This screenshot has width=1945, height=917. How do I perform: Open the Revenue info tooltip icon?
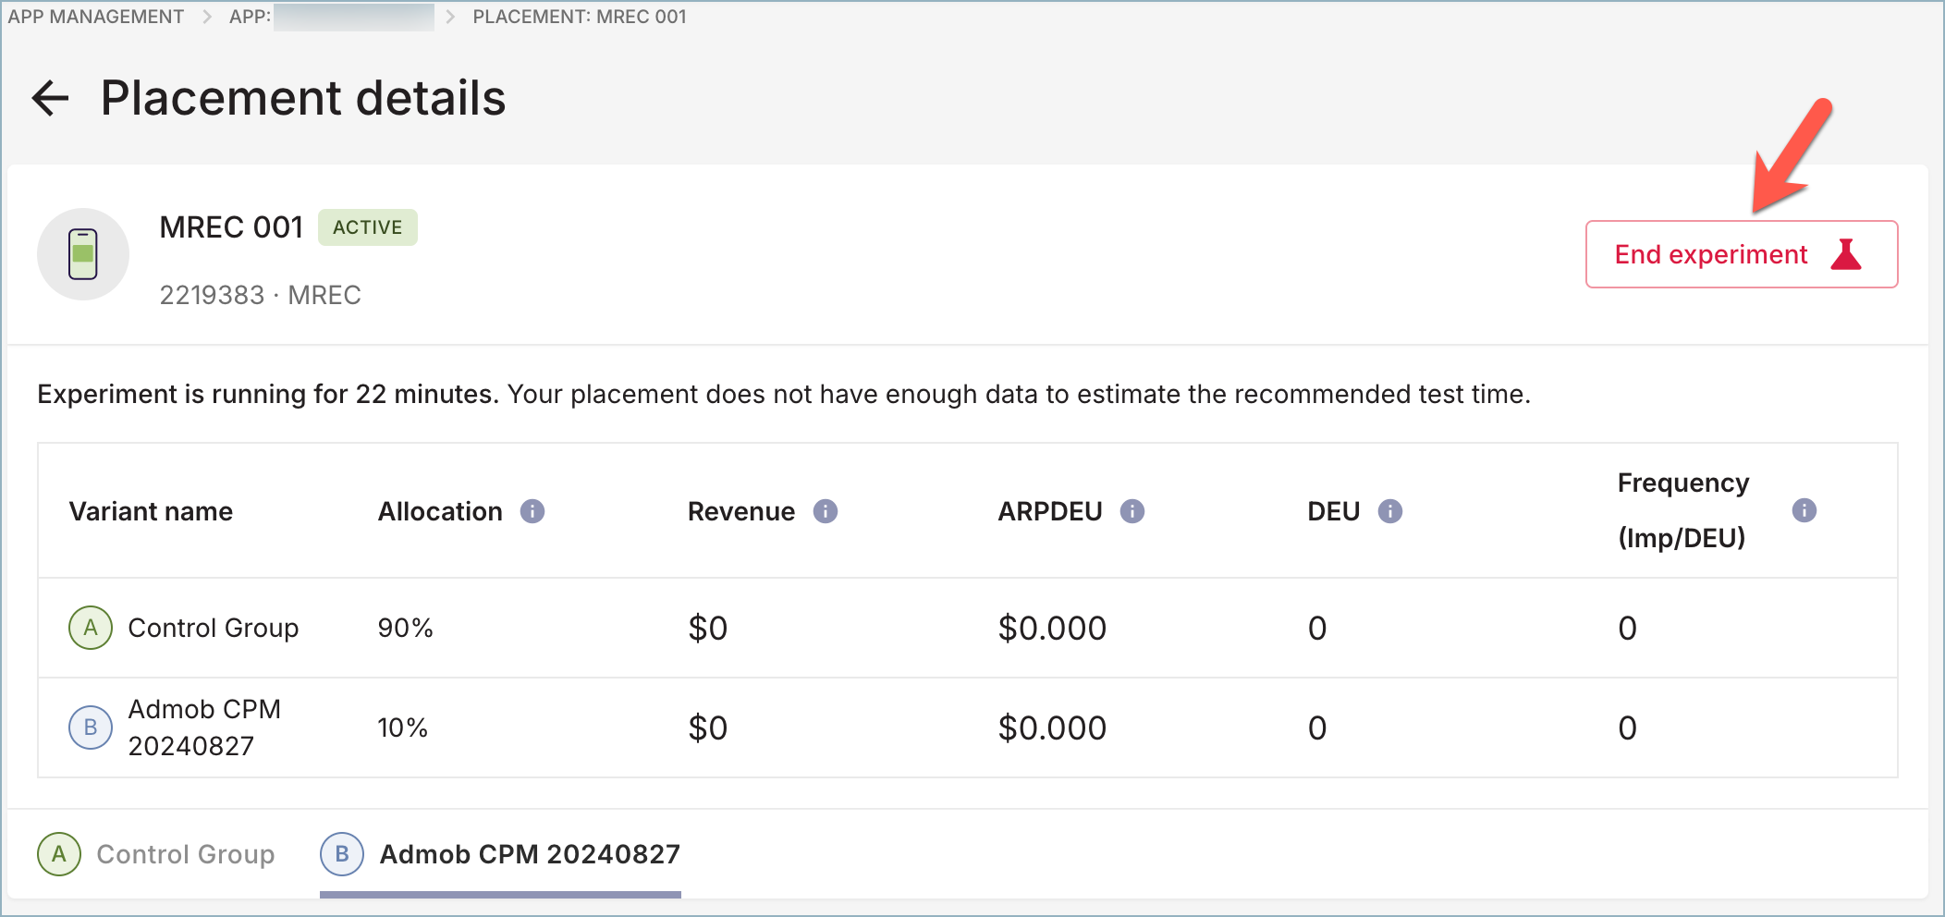coord(826,511)
